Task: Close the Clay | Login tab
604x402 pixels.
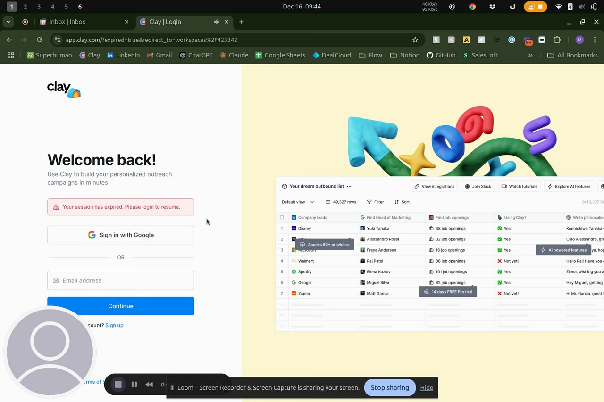Action: pos(226,22)
